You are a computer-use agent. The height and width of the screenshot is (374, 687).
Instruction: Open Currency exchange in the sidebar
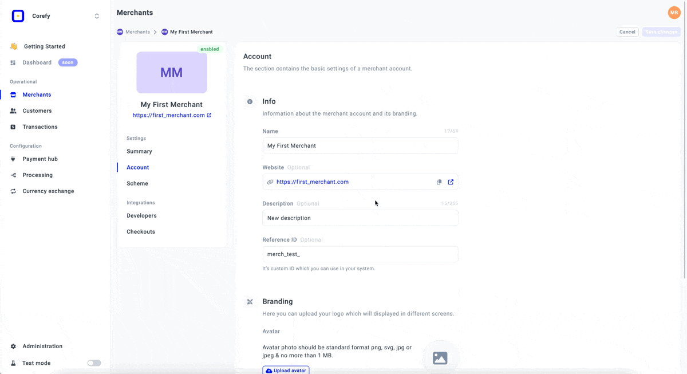coord(48,191)
